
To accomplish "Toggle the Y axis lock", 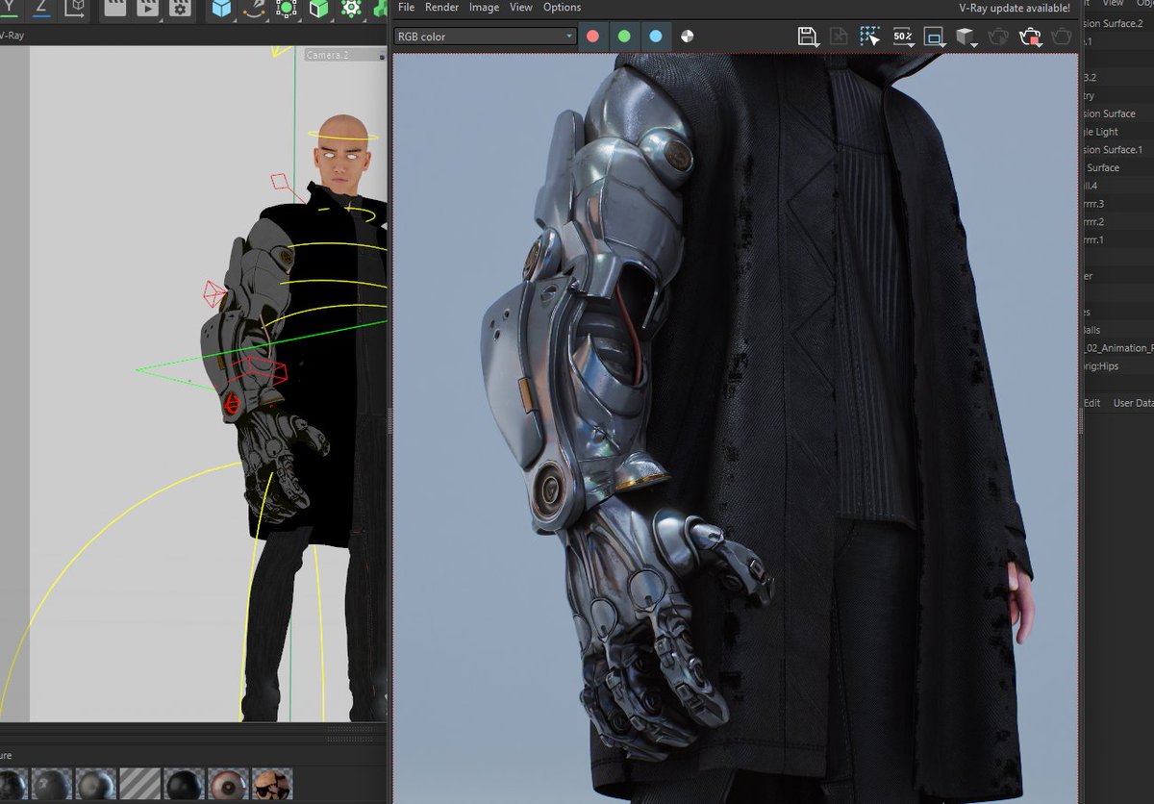I will 10,8.
